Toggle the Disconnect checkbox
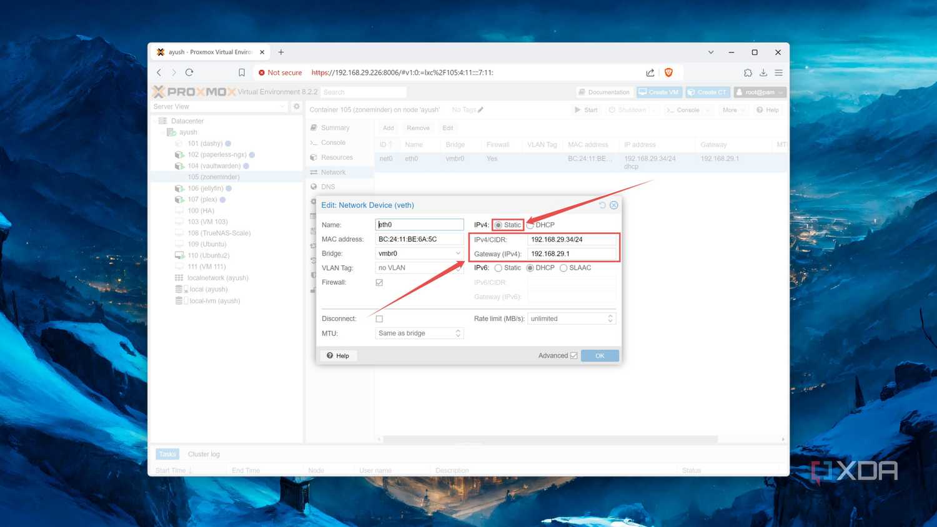This screenshot has width=937, height=527. pos(379,318)
